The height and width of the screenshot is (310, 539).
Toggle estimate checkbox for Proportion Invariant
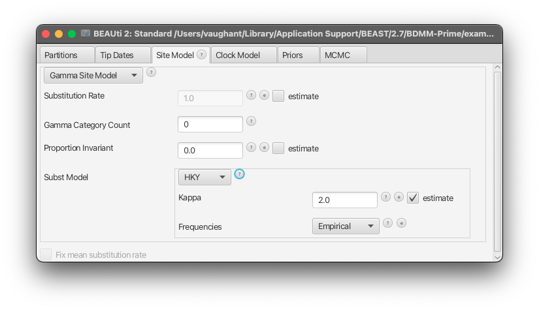(x=278, y=148)
